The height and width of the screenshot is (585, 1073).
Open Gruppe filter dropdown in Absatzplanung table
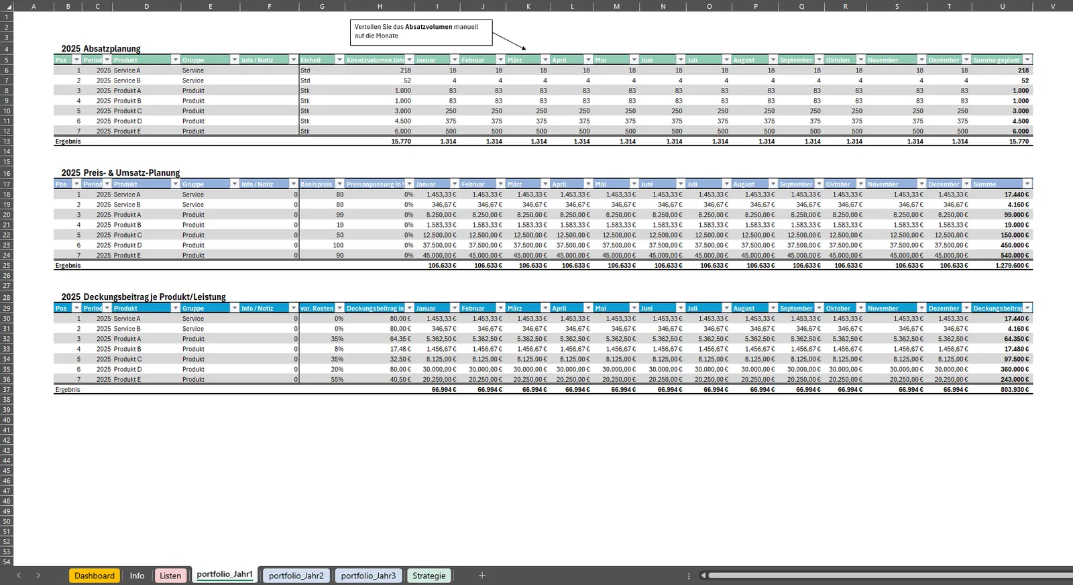coord(234,60)
